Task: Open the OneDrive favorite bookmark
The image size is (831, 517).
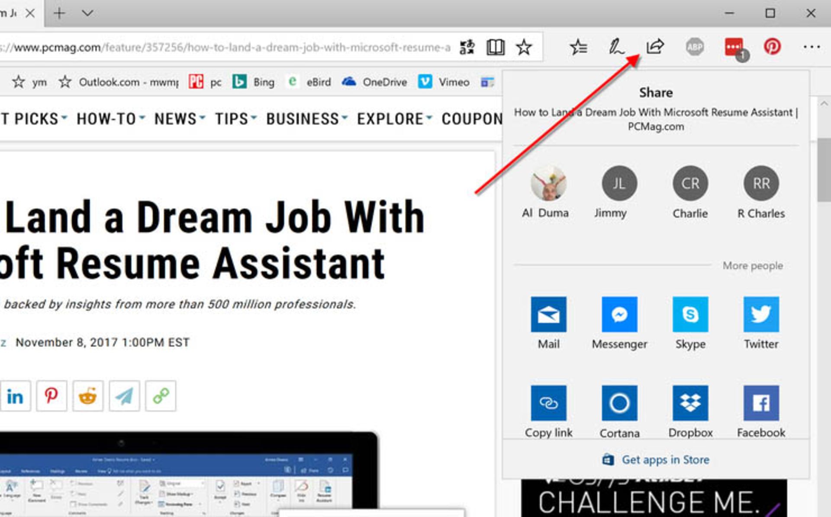Action: (x=374, y=82)
